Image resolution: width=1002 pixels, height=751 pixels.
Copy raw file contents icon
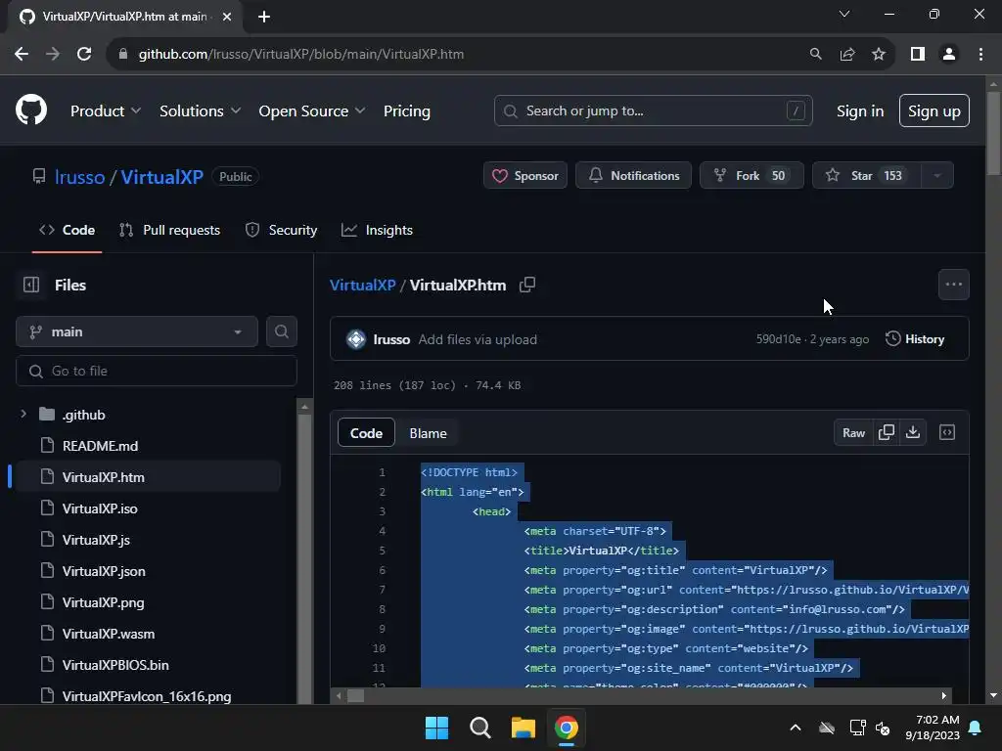tap(887, 432)
